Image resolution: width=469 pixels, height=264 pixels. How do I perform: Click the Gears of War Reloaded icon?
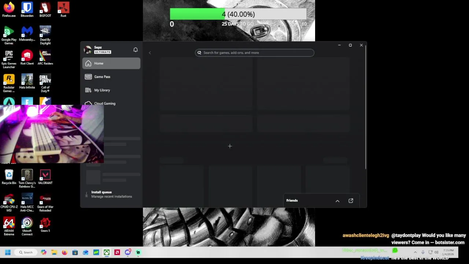[x=45, y=203]
